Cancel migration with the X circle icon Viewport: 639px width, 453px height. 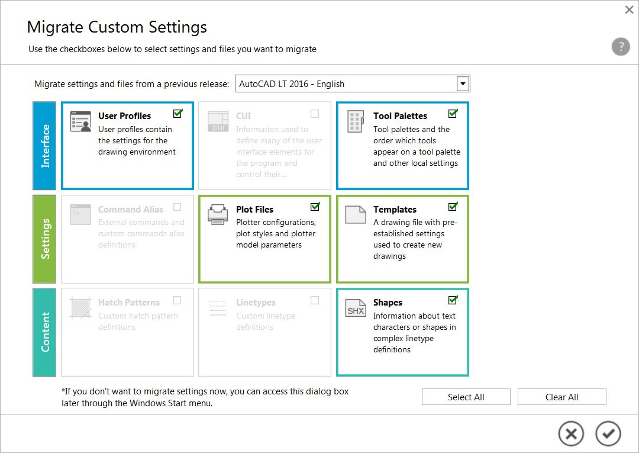tap(571, 434)
